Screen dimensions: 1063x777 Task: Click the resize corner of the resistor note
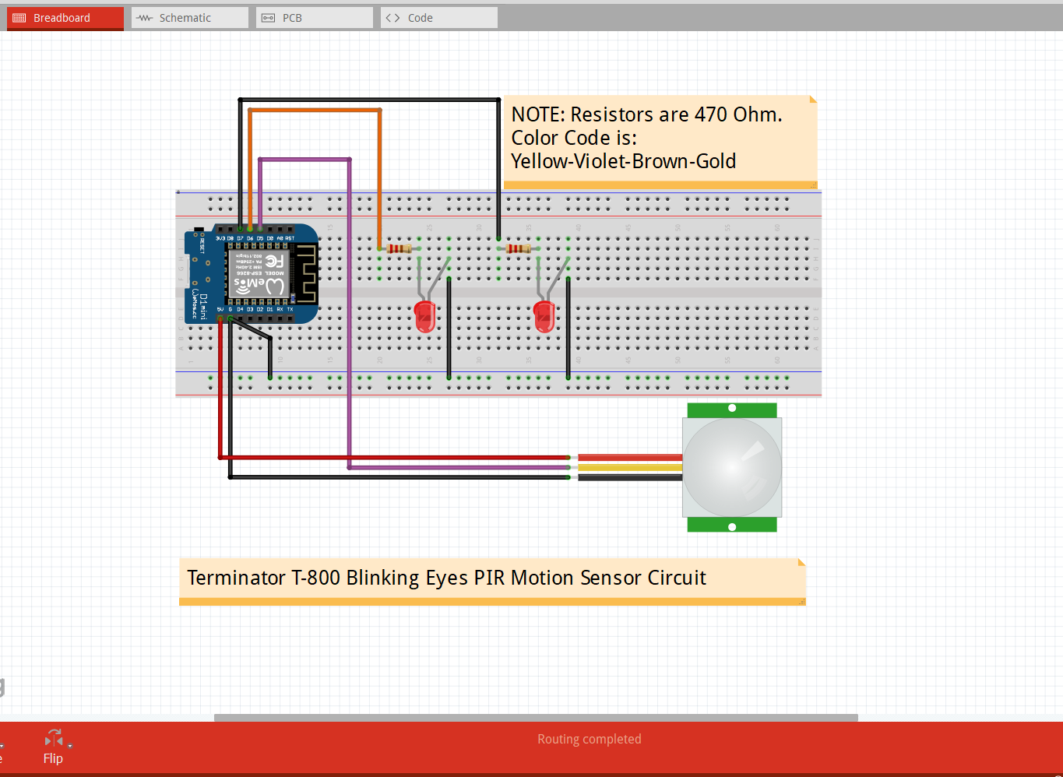coord(814,185)
